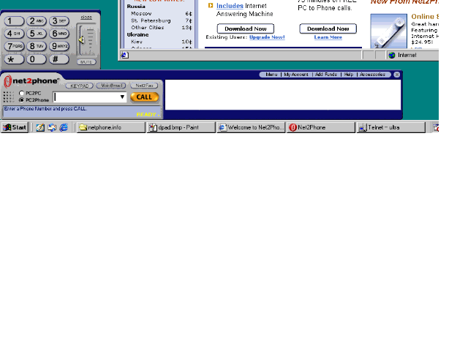The width and height of the screenshot is (468, 351).
Task: Click Download Now under PC to Phone
Action: point(328,29)
